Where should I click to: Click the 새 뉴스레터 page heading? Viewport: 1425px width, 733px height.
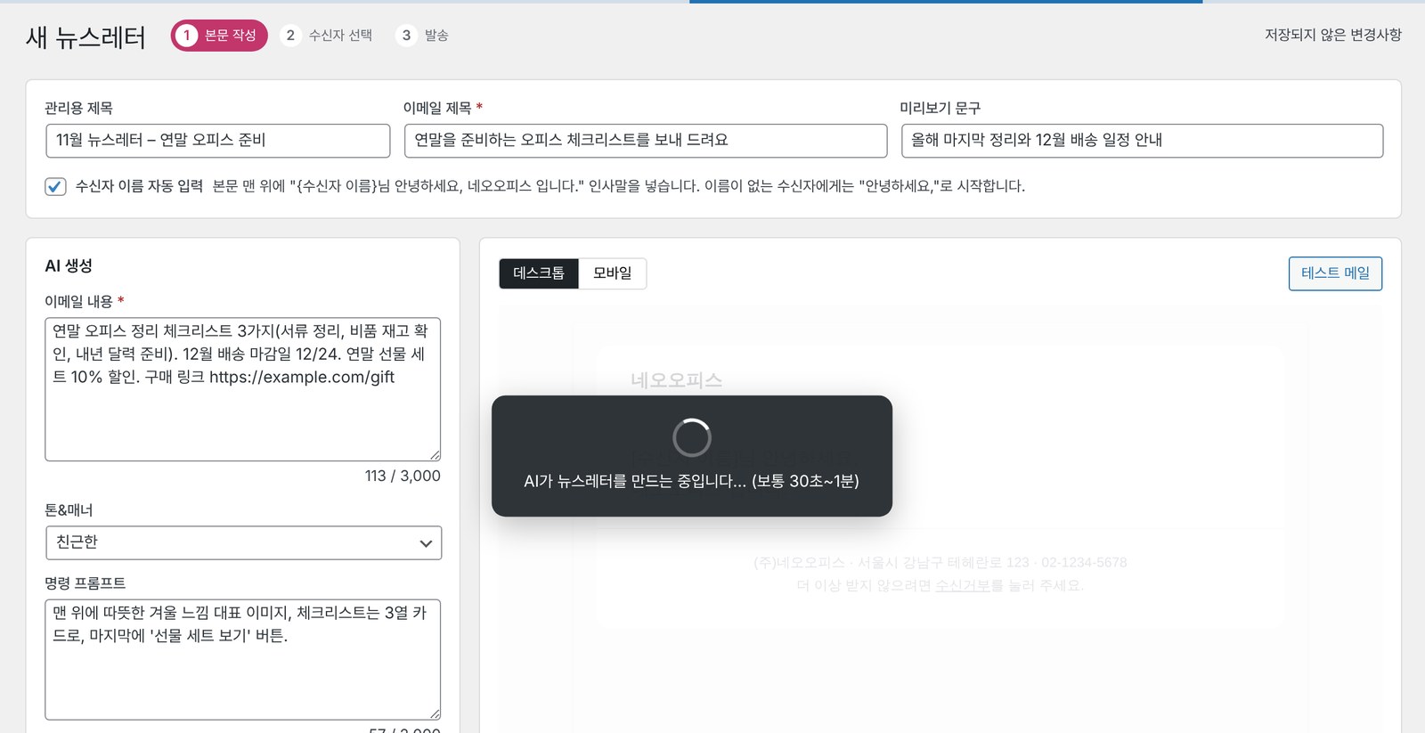[86, 37]
